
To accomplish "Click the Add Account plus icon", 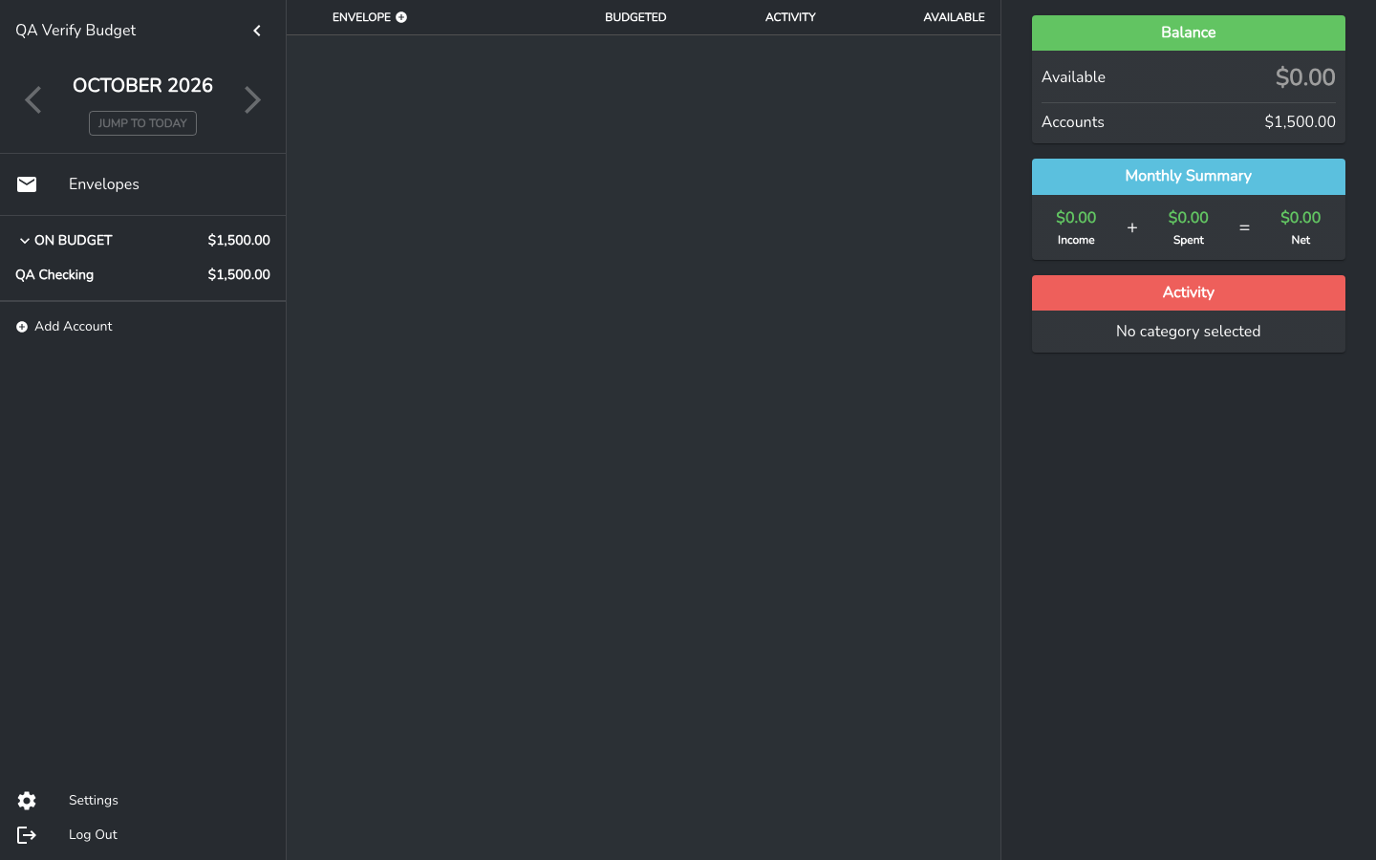I will (22, 327).
